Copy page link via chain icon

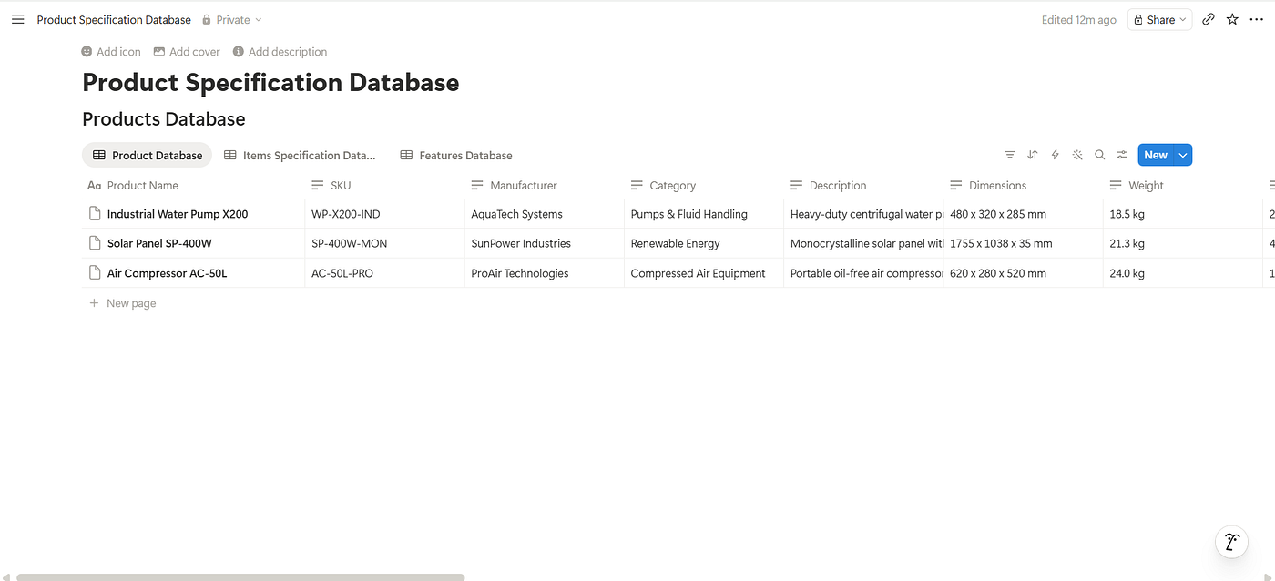[x=1209, y=19]
